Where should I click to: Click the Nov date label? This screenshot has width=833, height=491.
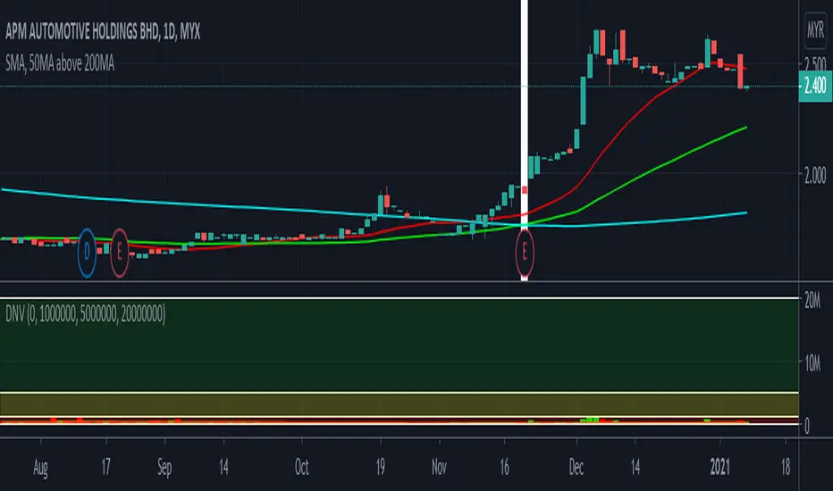pyautogui.click(x=440, y=467)
